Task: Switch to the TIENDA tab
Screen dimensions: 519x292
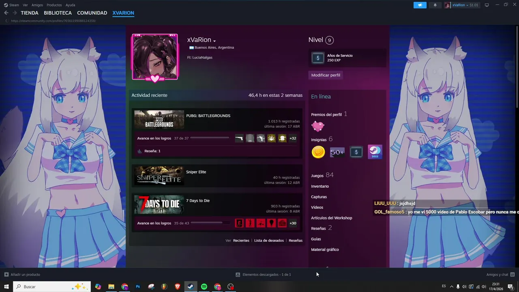Action: point(30,13)
